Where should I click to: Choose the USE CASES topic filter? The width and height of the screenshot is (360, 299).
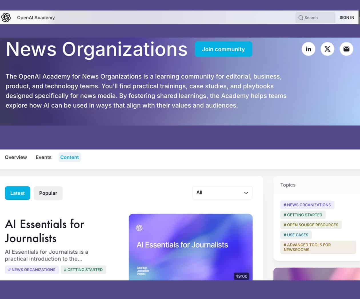pos(296,235)
